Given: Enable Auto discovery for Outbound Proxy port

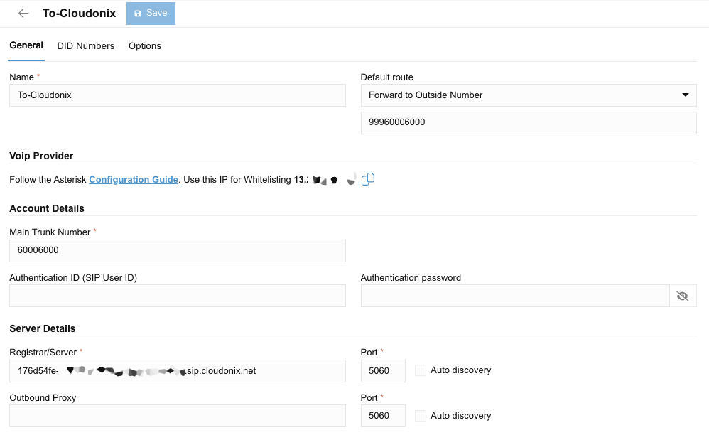Looking at the screenshot, I should coord(421,416).
